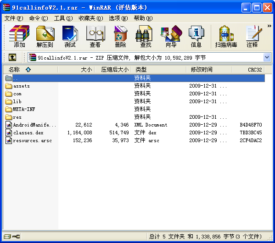This screenshot has height=243, width=275.
Task: Sort by the 名称 column header
Action: [30, 70]
